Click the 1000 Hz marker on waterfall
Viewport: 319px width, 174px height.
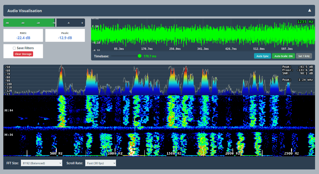[x=115, y=153]
